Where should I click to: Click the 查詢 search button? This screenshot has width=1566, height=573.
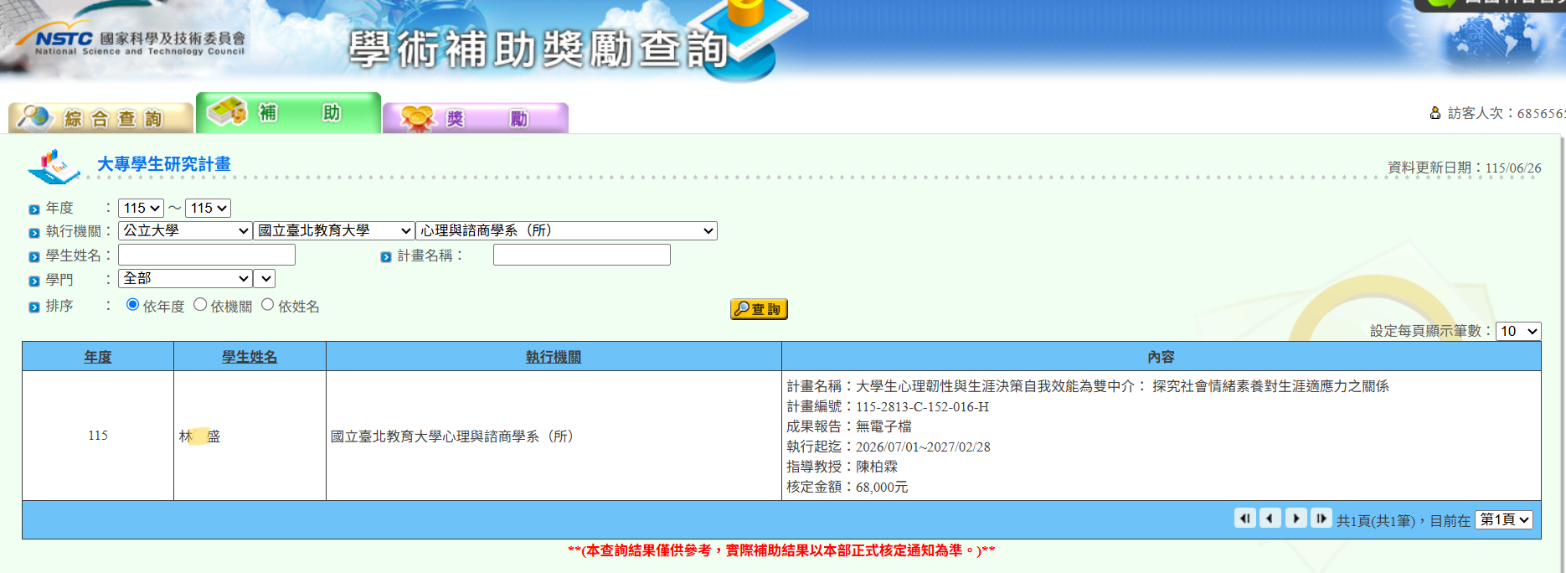click(x=759, y=309)
